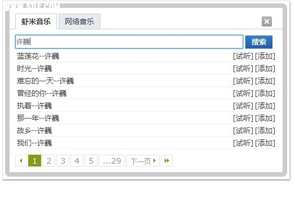Open page 4 of results

77,161
